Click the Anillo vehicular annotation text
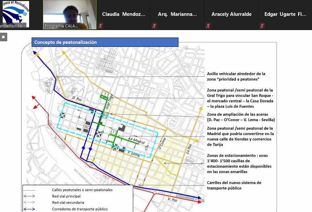This screenshot has height=212, width=312. (x=236, y=77)
